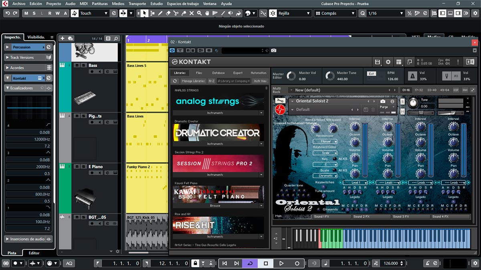Click camera snapshot icon in Kontakt window header
This screenshot has width=481, height=270.
[x=273, y=50]
